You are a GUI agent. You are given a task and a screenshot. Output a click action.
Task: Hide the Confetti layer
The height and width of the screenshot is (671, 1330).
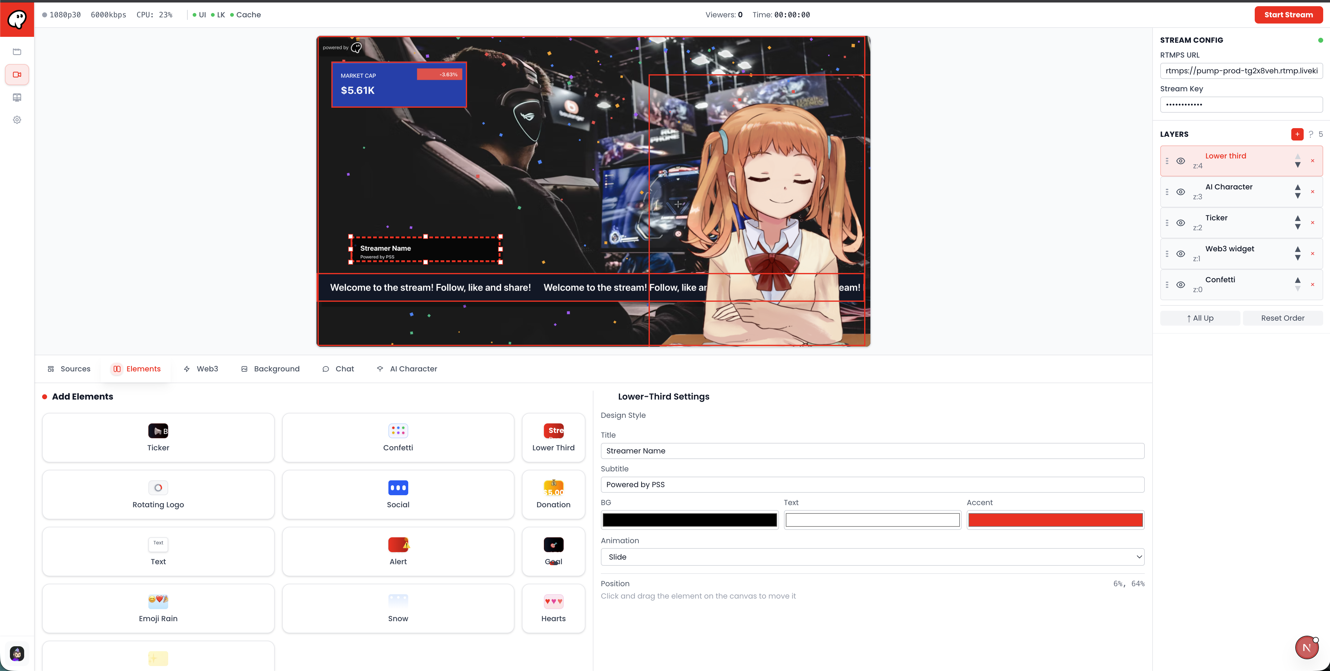[1181, 284]
